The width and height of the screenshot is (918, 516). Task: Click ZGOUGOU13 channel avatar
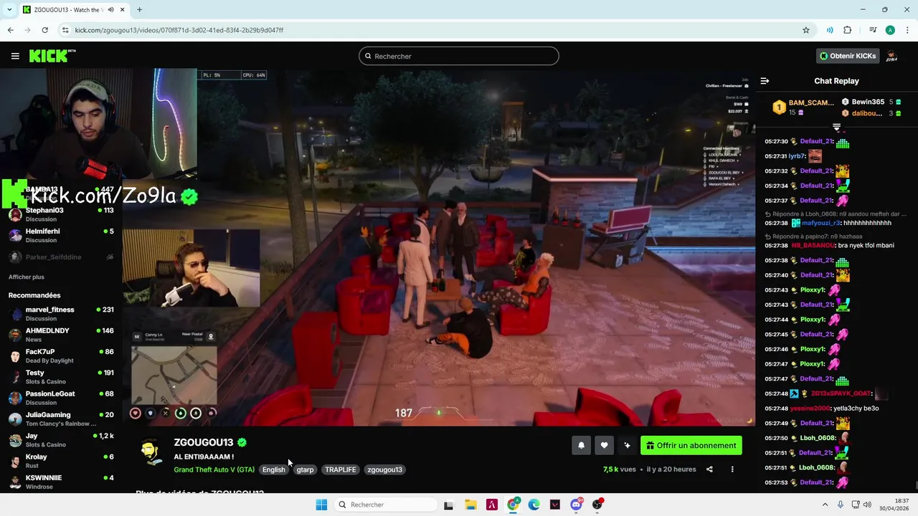click(151, 453)
